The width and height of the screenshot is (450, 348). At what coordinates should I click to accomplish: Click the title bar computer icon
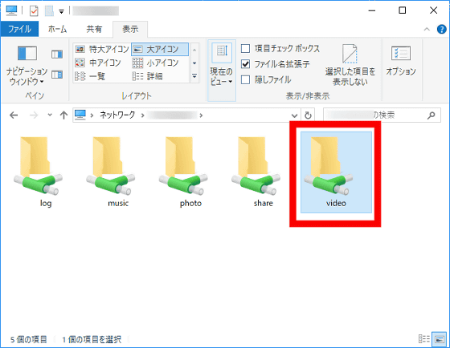point(12,11)
